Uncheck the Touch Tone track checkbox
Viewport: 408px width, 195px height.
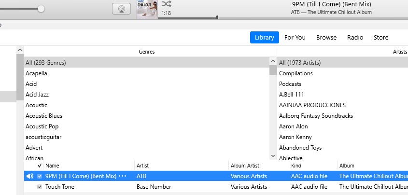click(39, 187)
